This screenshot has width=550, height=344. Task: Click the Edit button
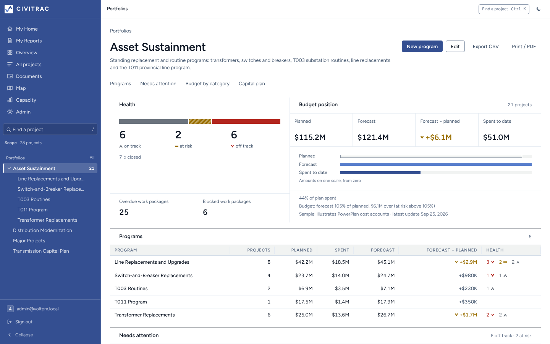coord(455,46)
